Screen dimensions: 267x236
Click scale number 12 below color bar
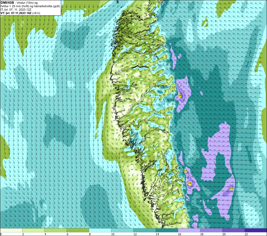135,234
